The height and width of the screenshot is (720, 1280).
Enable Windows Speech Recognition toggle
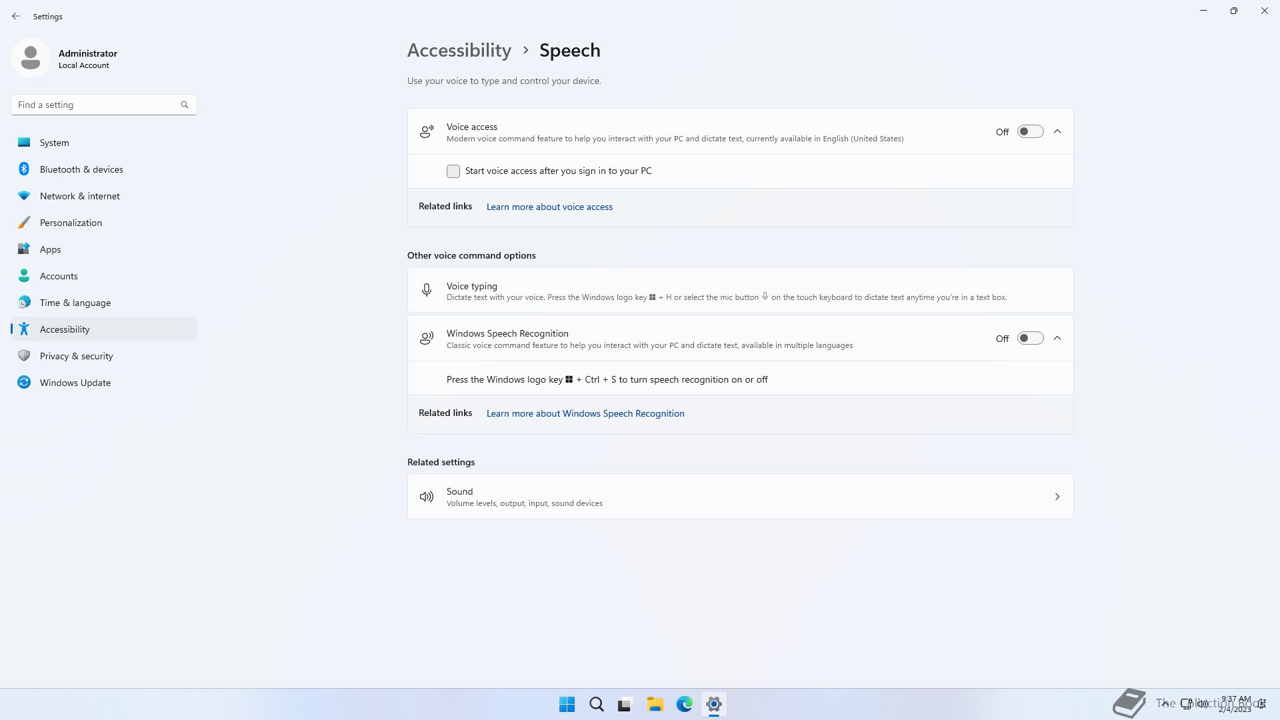tap(1029, 338)
